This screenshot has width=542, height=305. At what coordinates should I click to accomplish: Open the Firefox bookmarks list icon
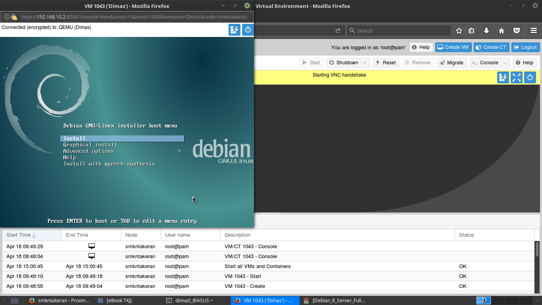[x=471, y=31]
